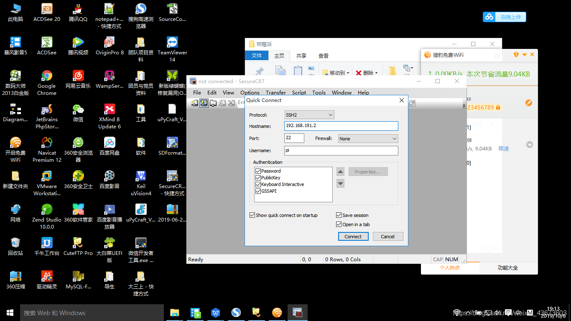Select the Google Chrome desktop icon
The height and width of the screenshot is (321, 571).
47,83
